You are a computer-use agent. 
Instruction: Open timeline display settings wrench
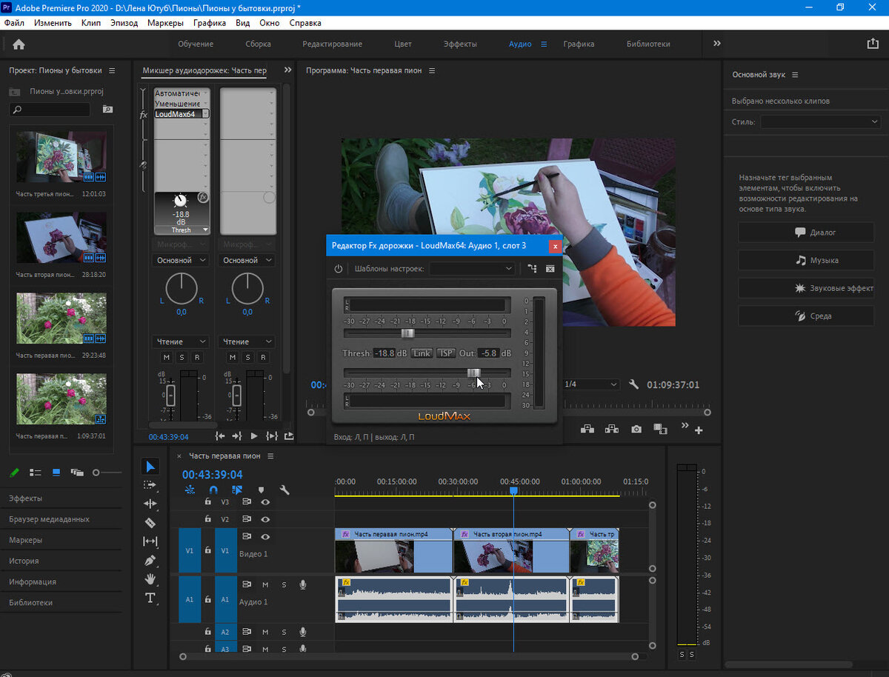(x=284, y=490)
